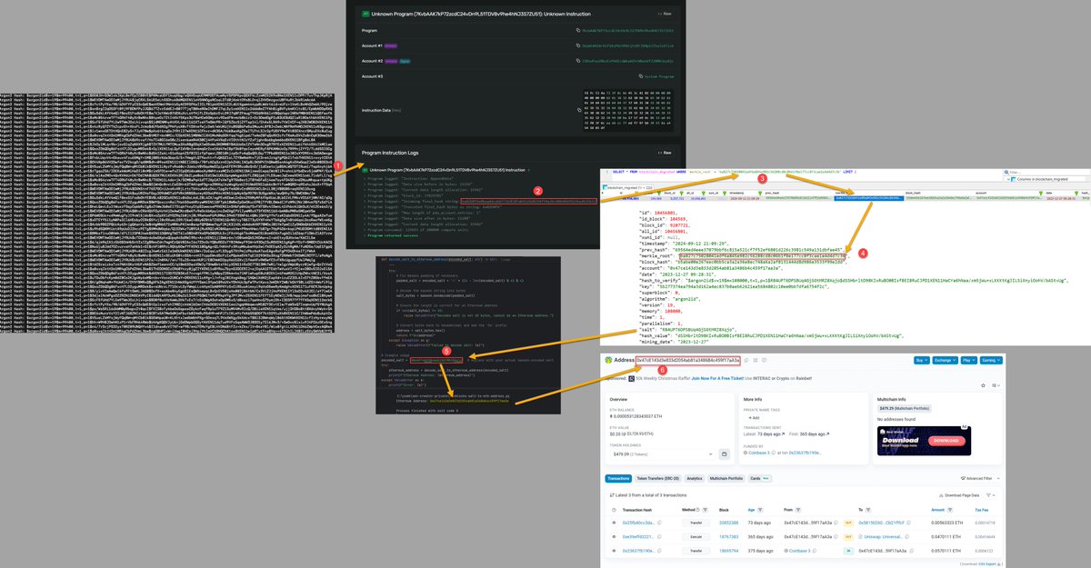Expand the $479.09 token holdings dropdown
The width and height of the screenshot is (1091, 568).
[663, 454]
